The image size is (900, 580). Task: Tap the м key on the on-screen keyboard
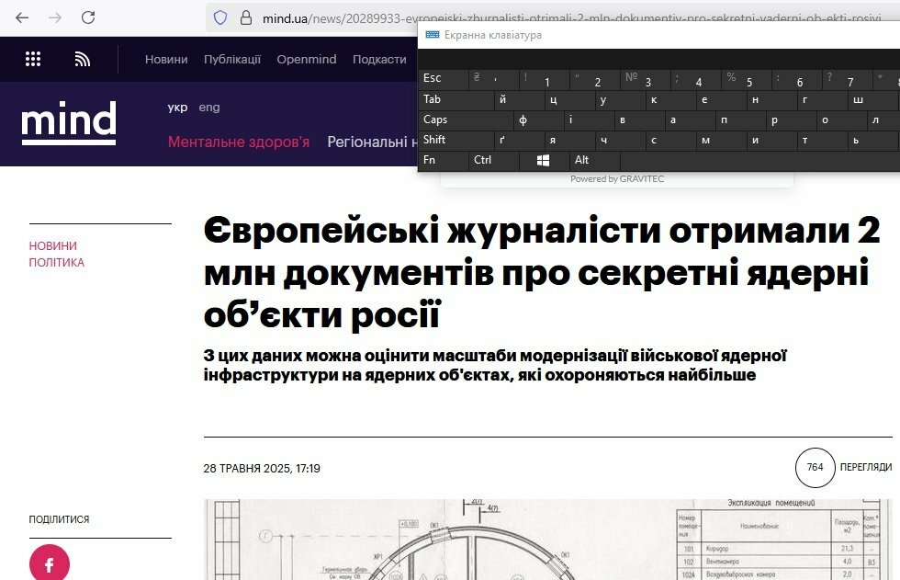pos(721,140)
